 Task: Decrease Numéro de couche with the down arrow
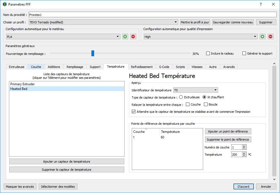(244, 148)
